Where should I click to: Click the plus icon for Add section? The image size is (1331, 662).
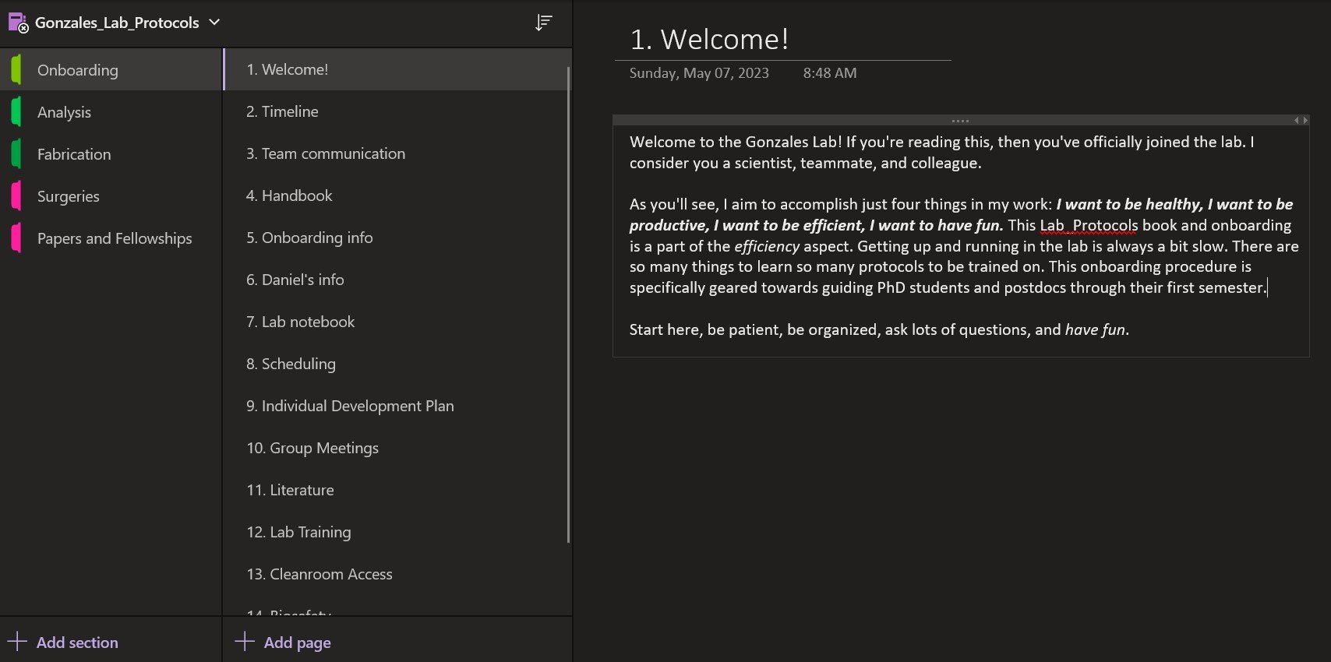pyautogui.click(x=17, y=642)
